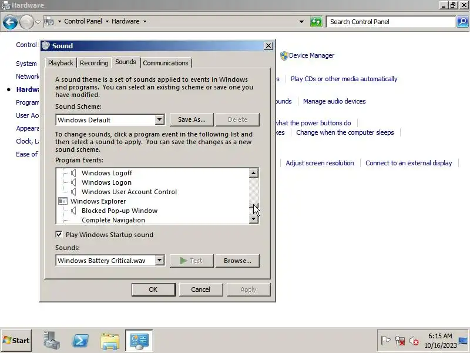Open the Sound Scheme dropdown
Viewport: 470px width, 353px height.
pos(159,119)
